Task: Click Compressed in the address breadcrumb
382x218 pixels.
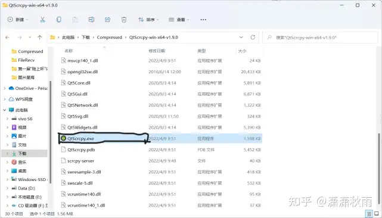Action: point(110,38)
